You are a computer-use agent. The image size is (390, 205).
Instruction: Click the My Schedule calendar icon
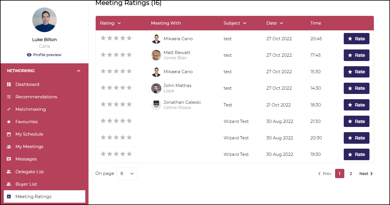click(x=9, y=134)
